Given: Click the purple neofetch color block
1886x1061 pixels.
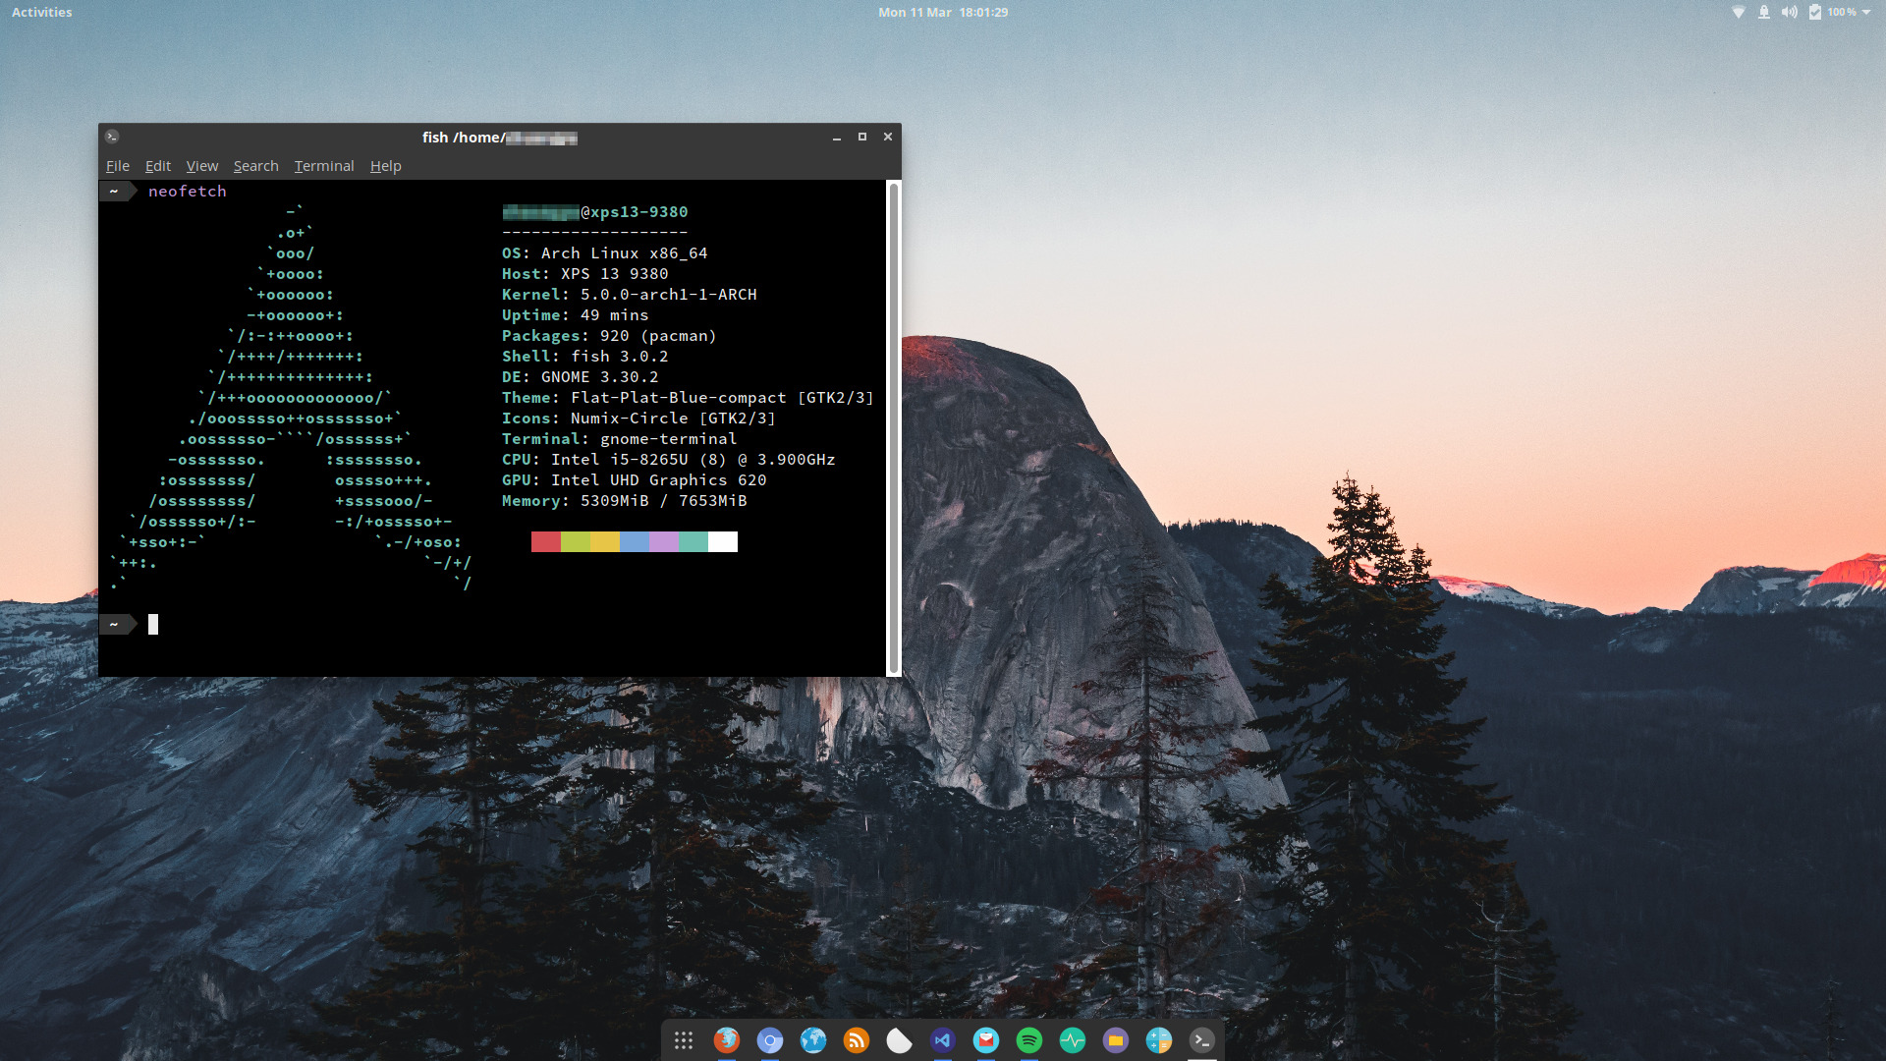Looking at the screenshot, I should pyautogui.click(x=664, y=542).
